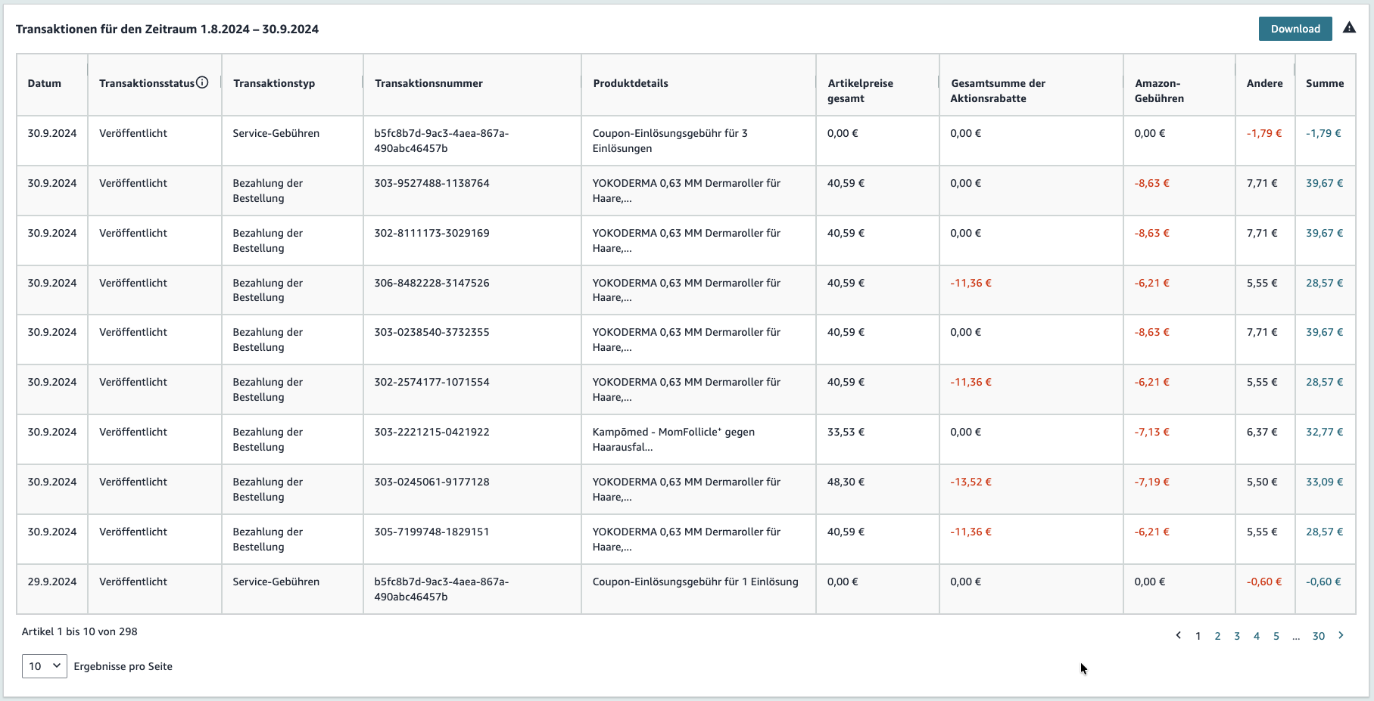This screenshot has height=701, width=1374.
Task: Select order number 302-2574177-1071554
Action: pos(432,382)
